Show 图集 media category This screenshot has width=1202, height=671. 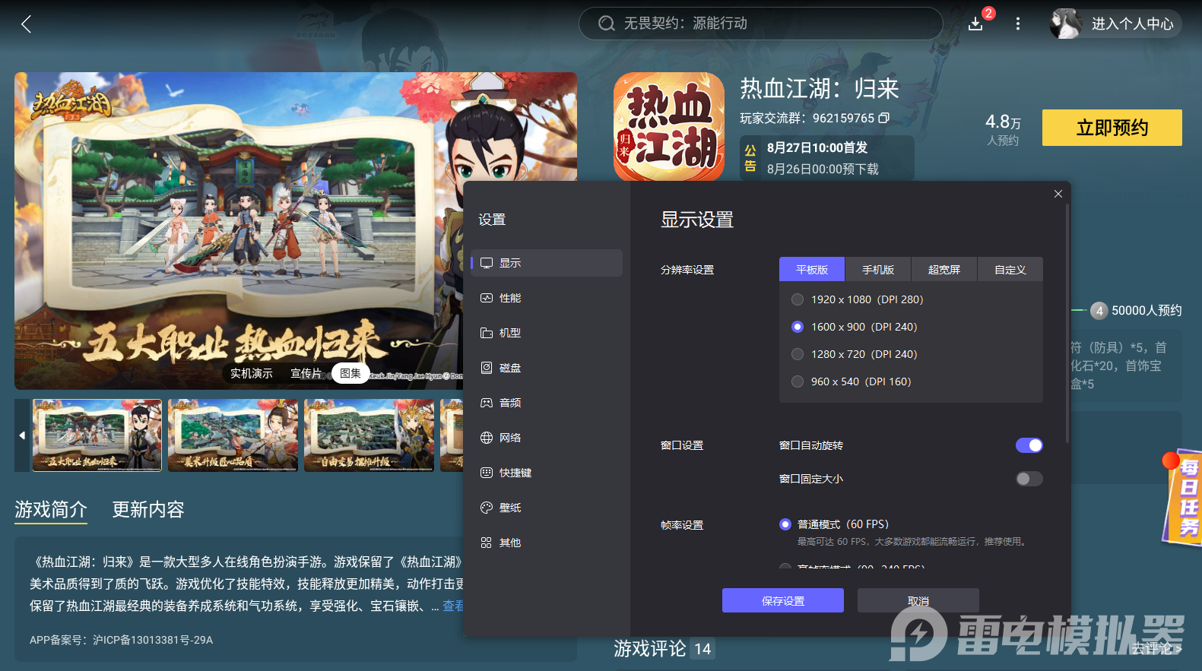pyautogui.click(x=350, y=373)
